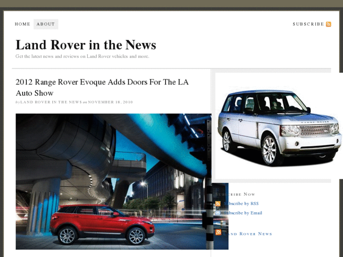This screenshot has height=257, width=343.
Task: Open the Land Rover in the News title
Action: pyautogui.click(x=86, y=45)
